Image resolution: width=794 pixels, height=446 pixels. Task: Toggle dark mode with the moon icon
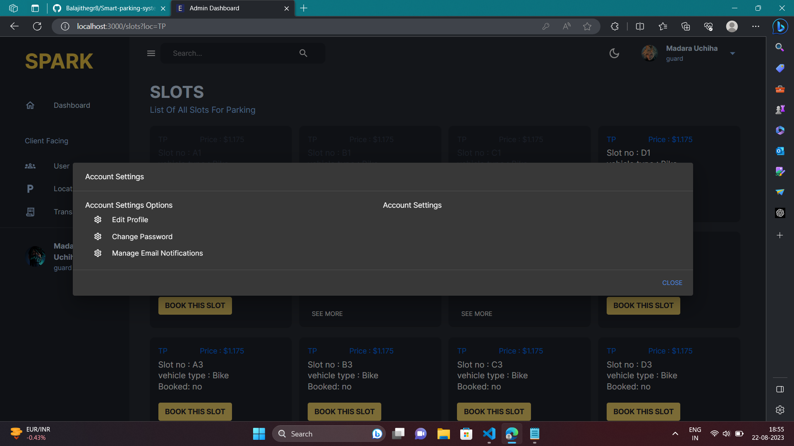click(614, 53)
